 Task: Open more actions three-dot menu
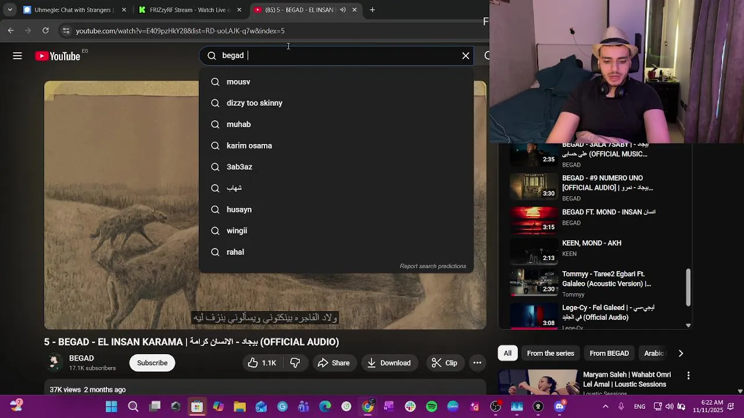(x=477, y=363)
